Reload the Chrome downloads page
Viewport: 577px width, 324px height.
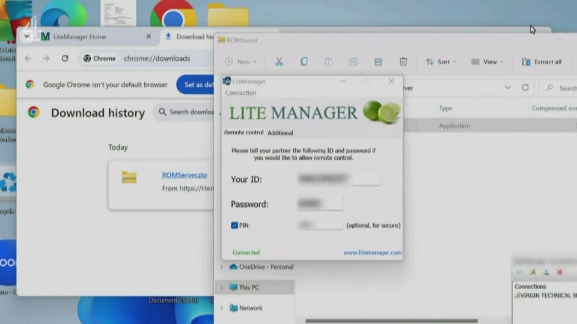pos(65,58)
